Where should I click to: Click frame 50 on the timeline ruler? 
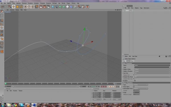tap(65, 84)
